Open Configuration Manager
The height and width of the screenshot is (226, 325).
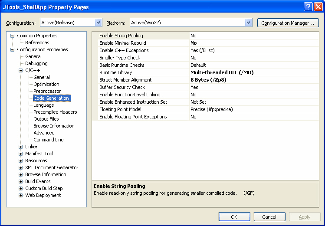(288, 23)
